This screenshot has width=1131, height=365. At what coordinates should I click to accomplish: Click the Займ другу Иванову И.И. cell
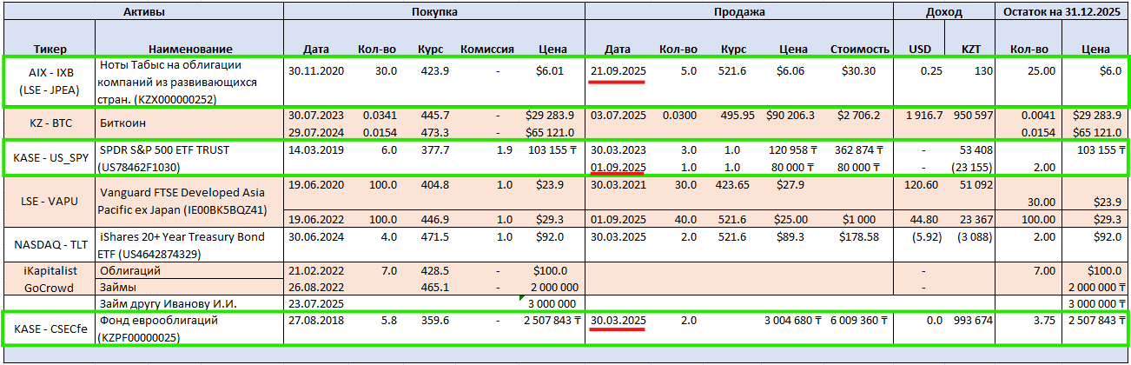point(168,303)
